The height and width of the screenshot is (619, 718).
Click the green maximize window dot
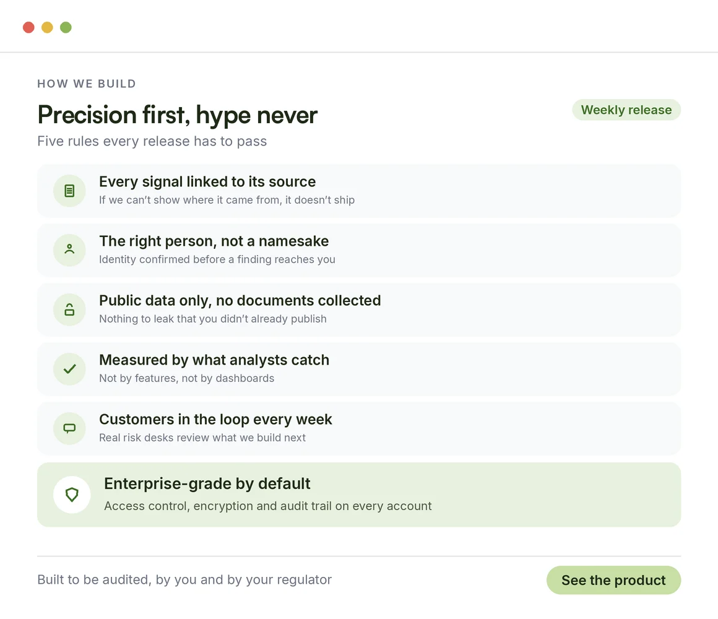66,27
